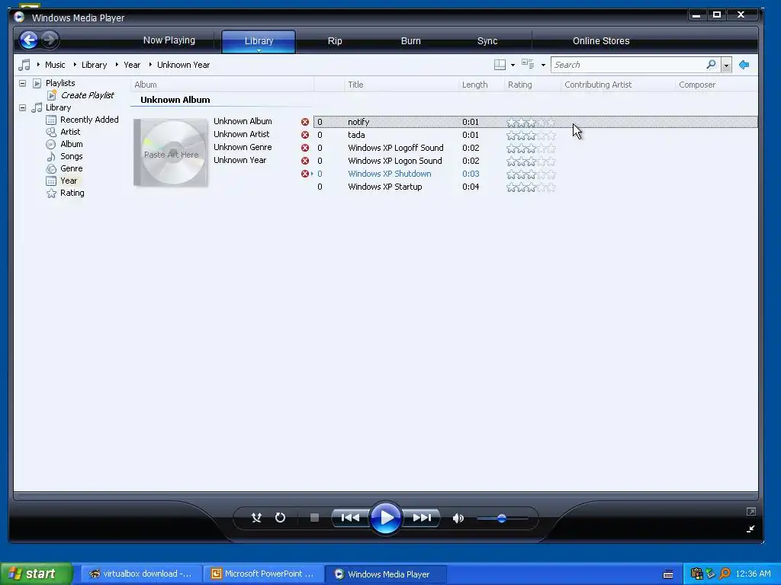Click the Unknown Year breadcrumb
This screenshot has width=781, height=585.
183,65
